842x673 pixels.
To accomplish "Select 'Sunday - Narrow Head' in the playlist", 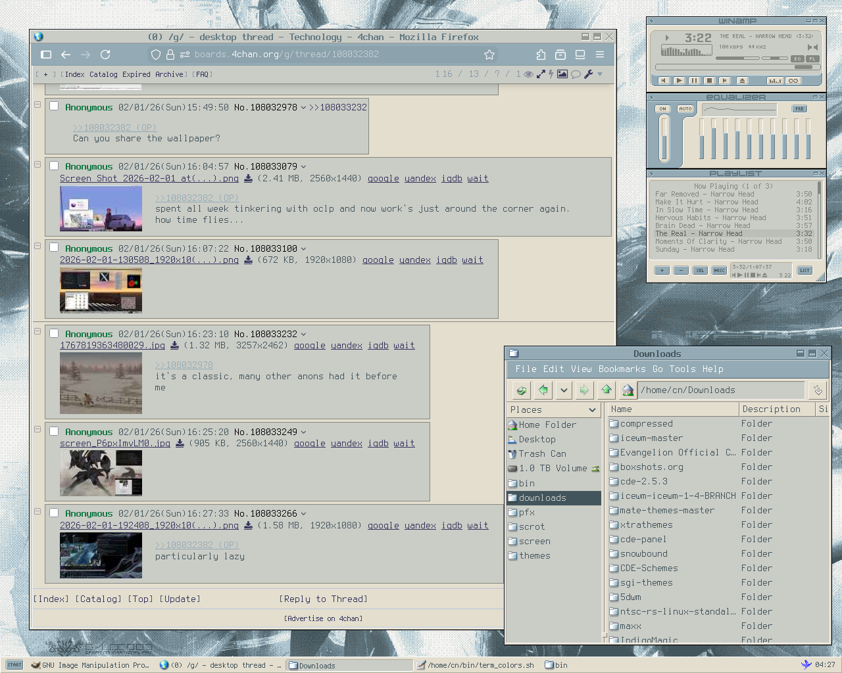I will pyautogui.click(x=733, y=250).
